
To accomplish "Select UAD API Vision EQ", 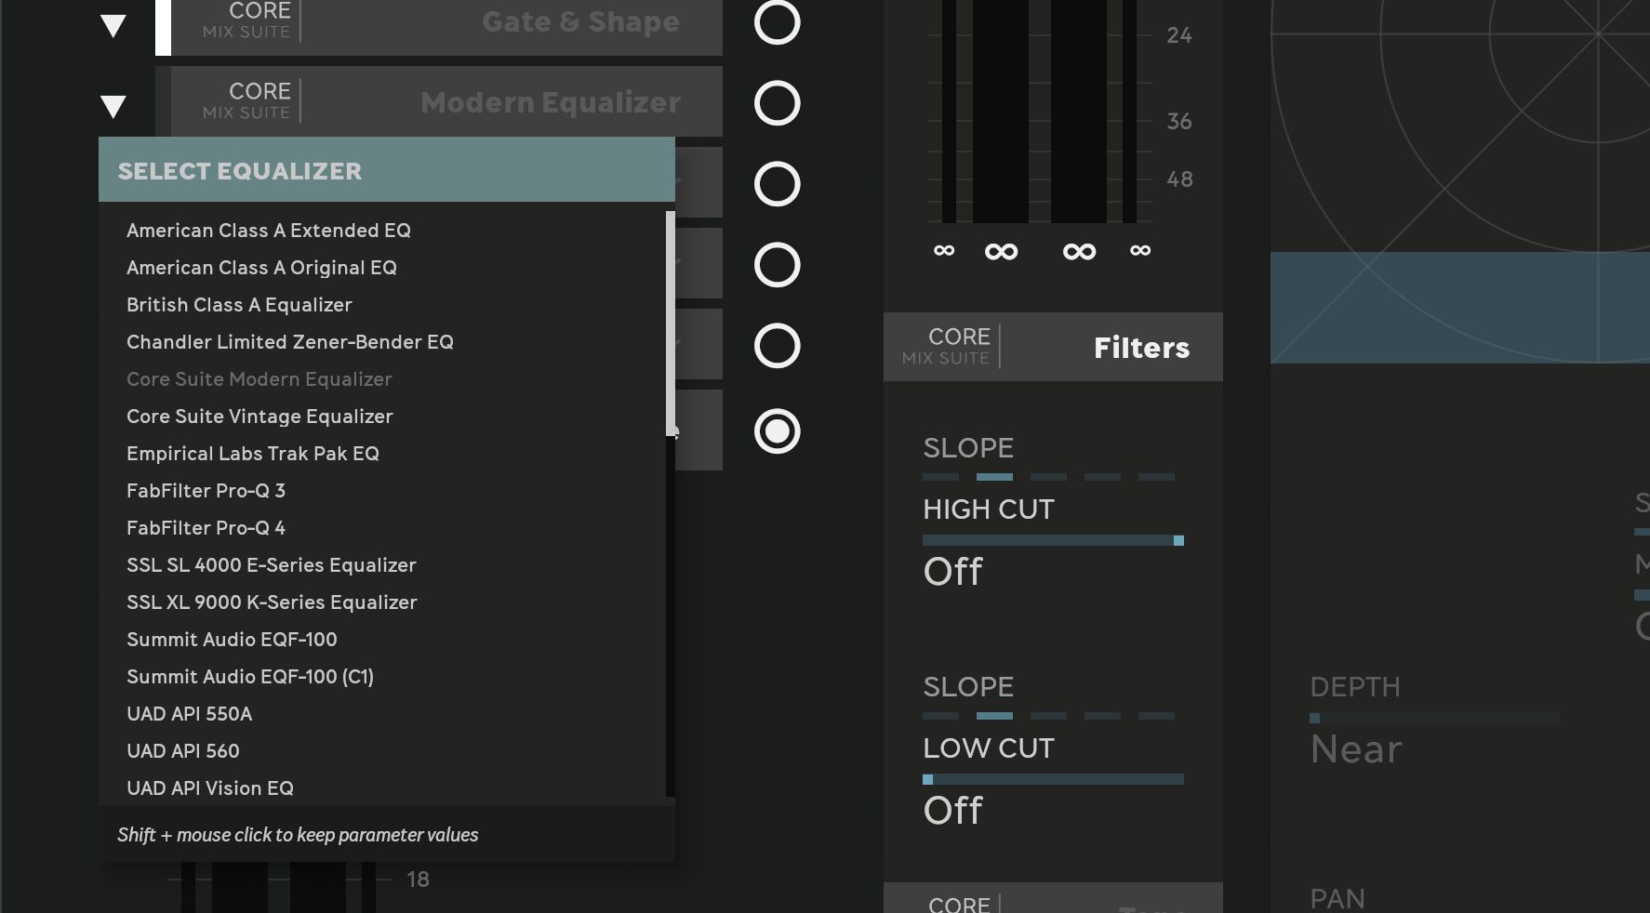I will click(210, 788).
